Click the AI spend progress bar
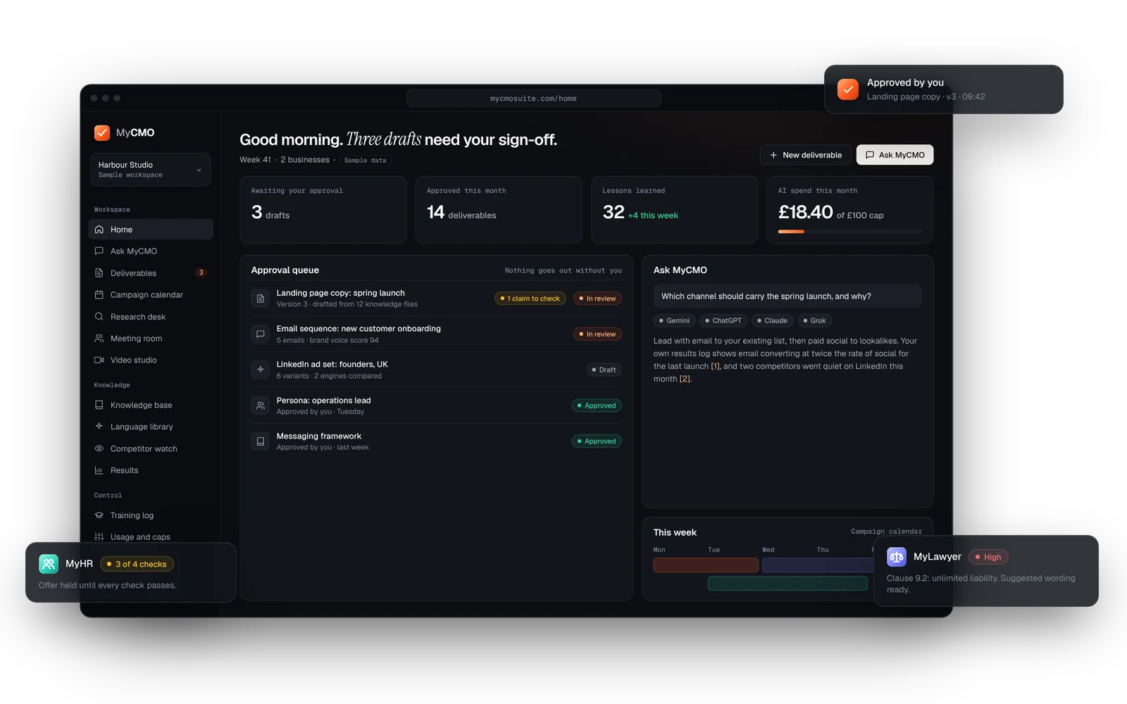The height and width of the screenshot is (704, 1127). (x=850, y=232)
